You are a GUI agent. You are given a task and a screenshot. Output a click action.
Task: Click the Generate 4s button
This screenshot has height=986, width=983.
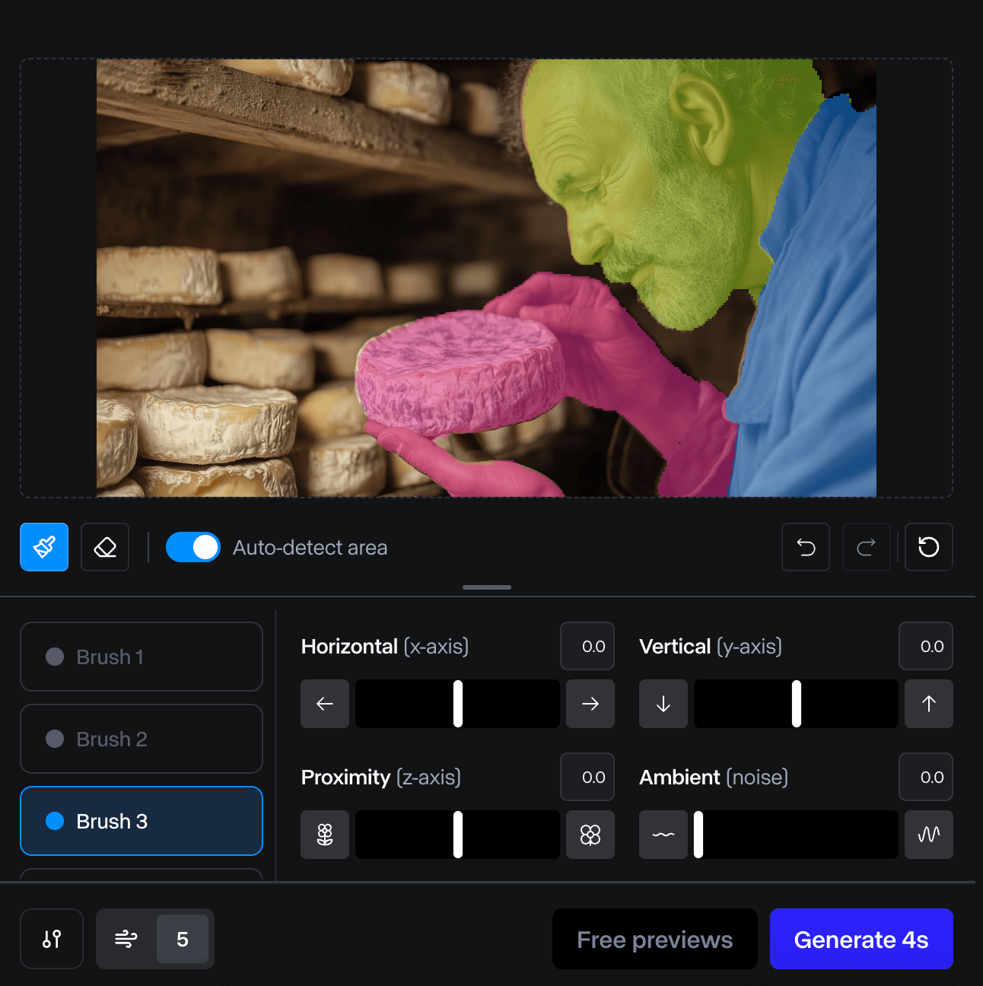click(861, 939)
